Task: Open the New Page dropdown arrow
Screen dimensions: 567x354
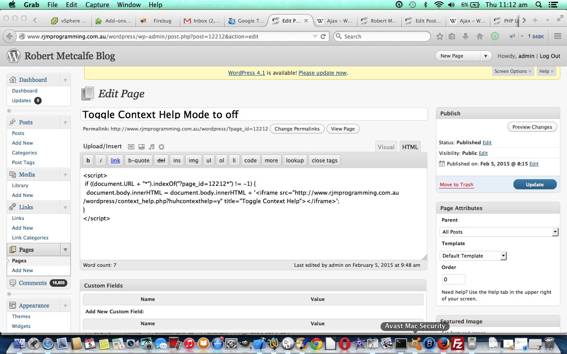Action: tap(486, 56)
